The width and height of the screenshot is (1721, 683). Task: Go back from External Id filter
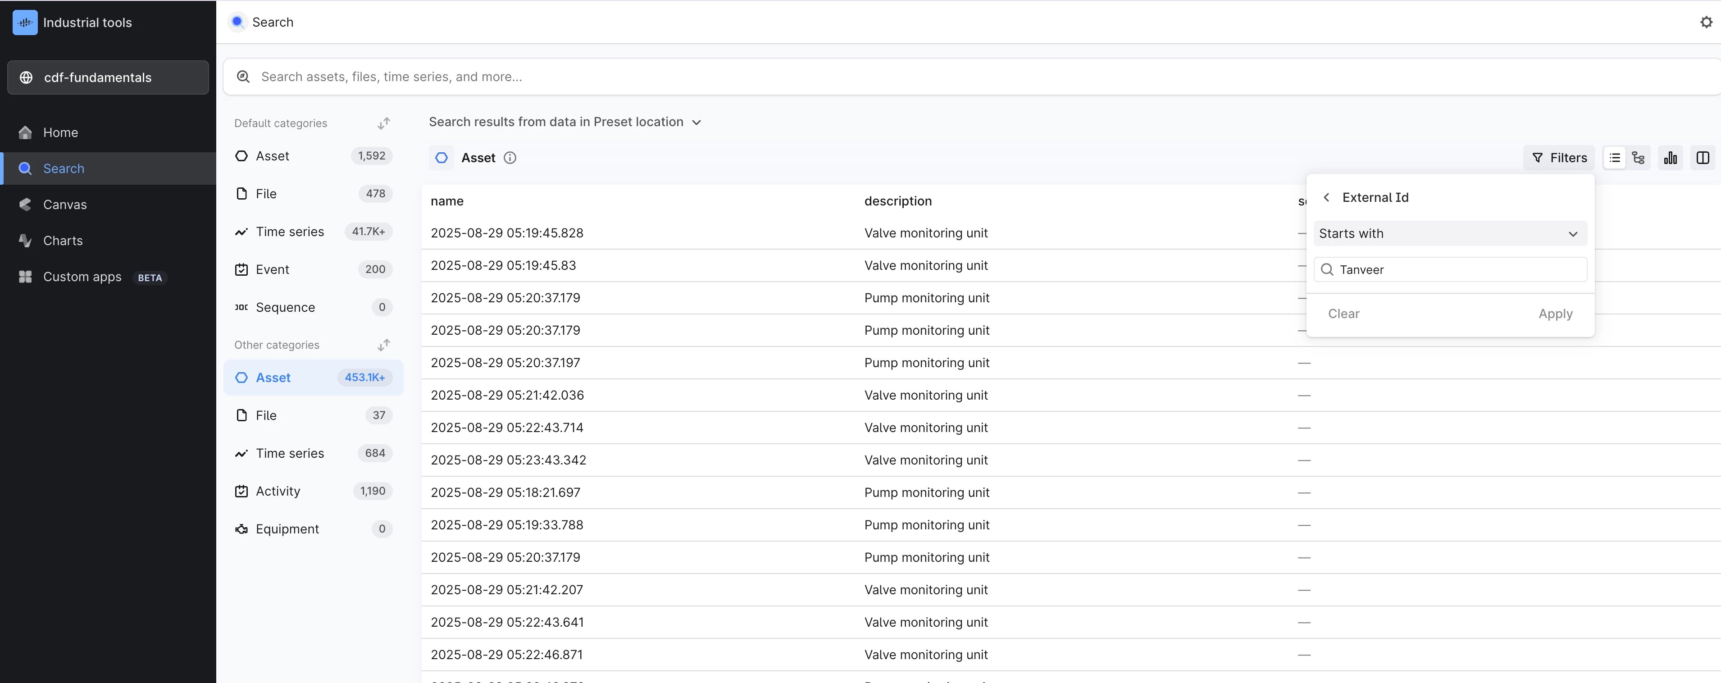point(1326,197)
